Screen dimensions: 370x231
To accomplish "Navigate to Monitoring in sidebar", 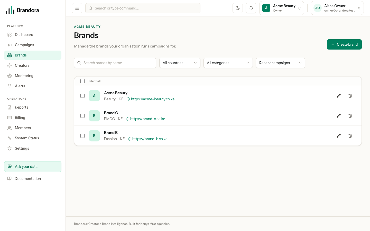I will point(33,76).
